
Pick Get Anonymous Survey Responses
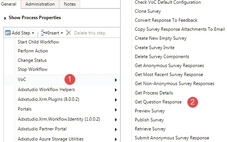tap(169, 66)
